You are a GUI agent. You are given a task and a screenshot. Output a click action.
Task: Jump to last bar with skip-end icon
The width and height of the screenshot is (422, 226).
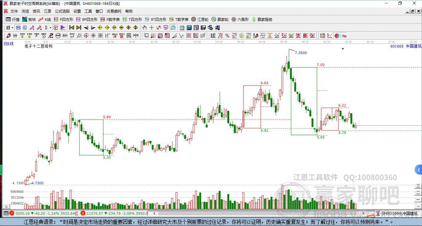click(79, 28)
